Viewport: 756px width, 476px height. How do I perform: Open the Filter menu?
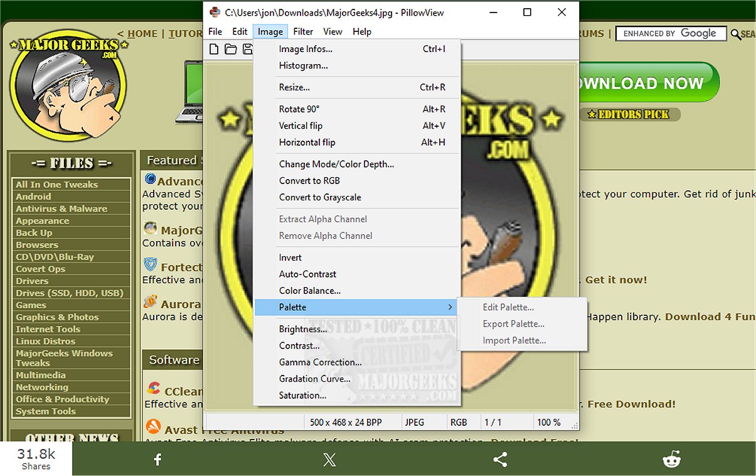[x=303, y=31]
